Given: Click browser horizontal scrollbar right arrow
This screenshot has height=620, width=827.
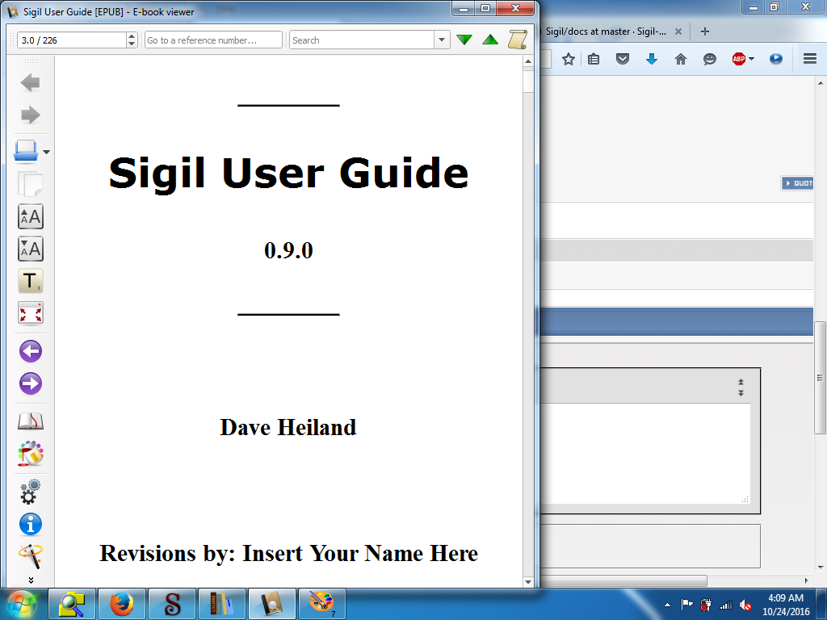Looking at the screenshot, I should pyautogui.click(x=807, y=580).
